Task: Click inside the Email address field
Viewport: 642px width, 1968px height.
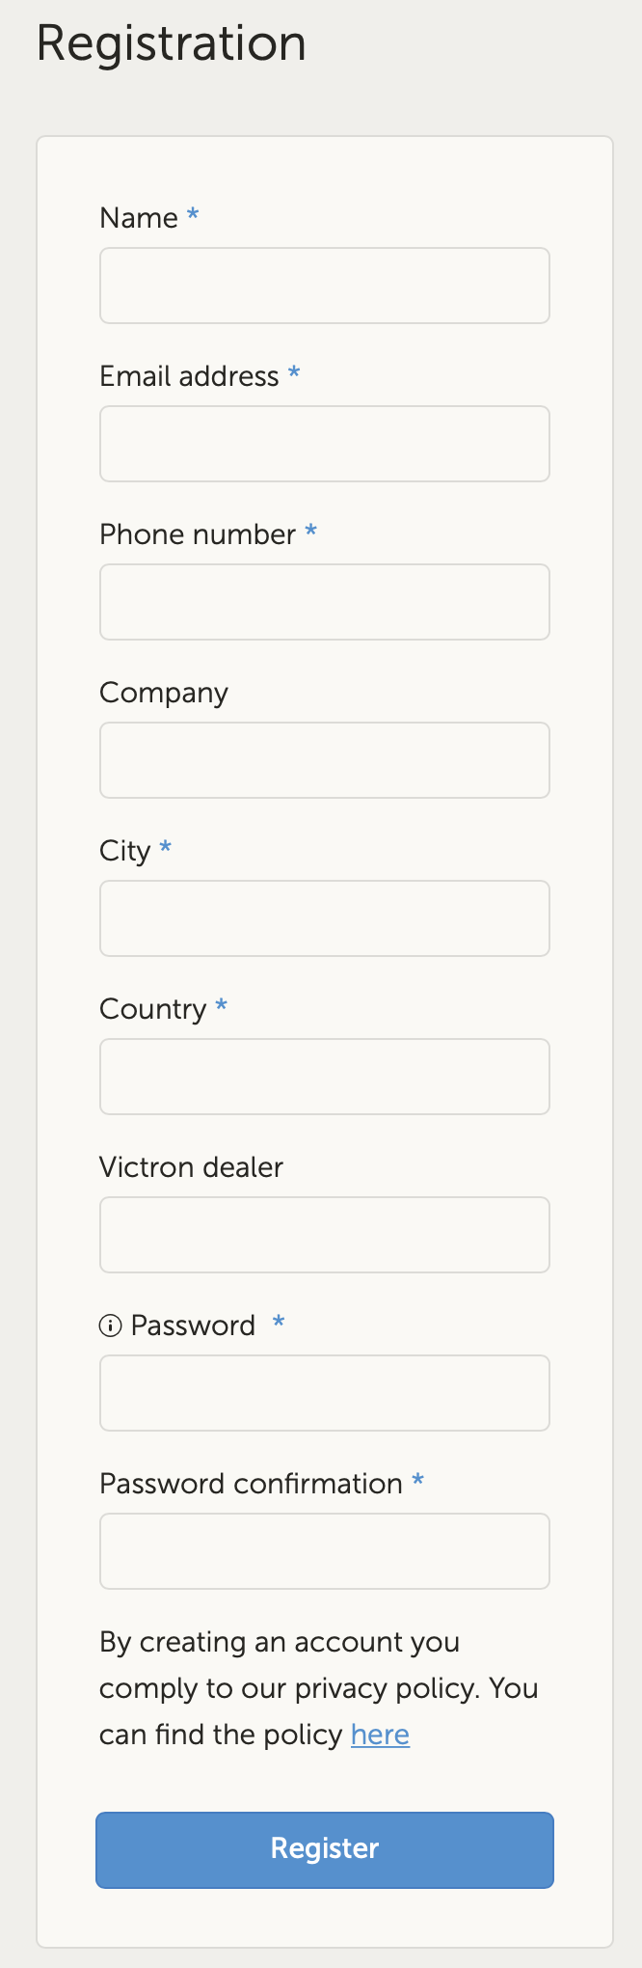Action: [324, 444]
